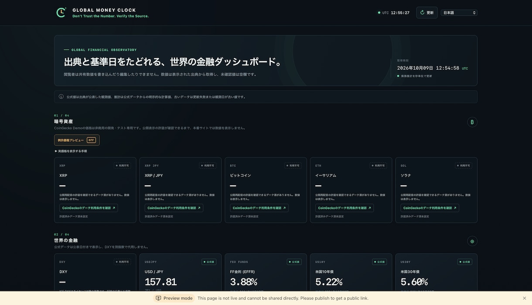Click the US30Y ticker label
532x305 pixels.
406,262
